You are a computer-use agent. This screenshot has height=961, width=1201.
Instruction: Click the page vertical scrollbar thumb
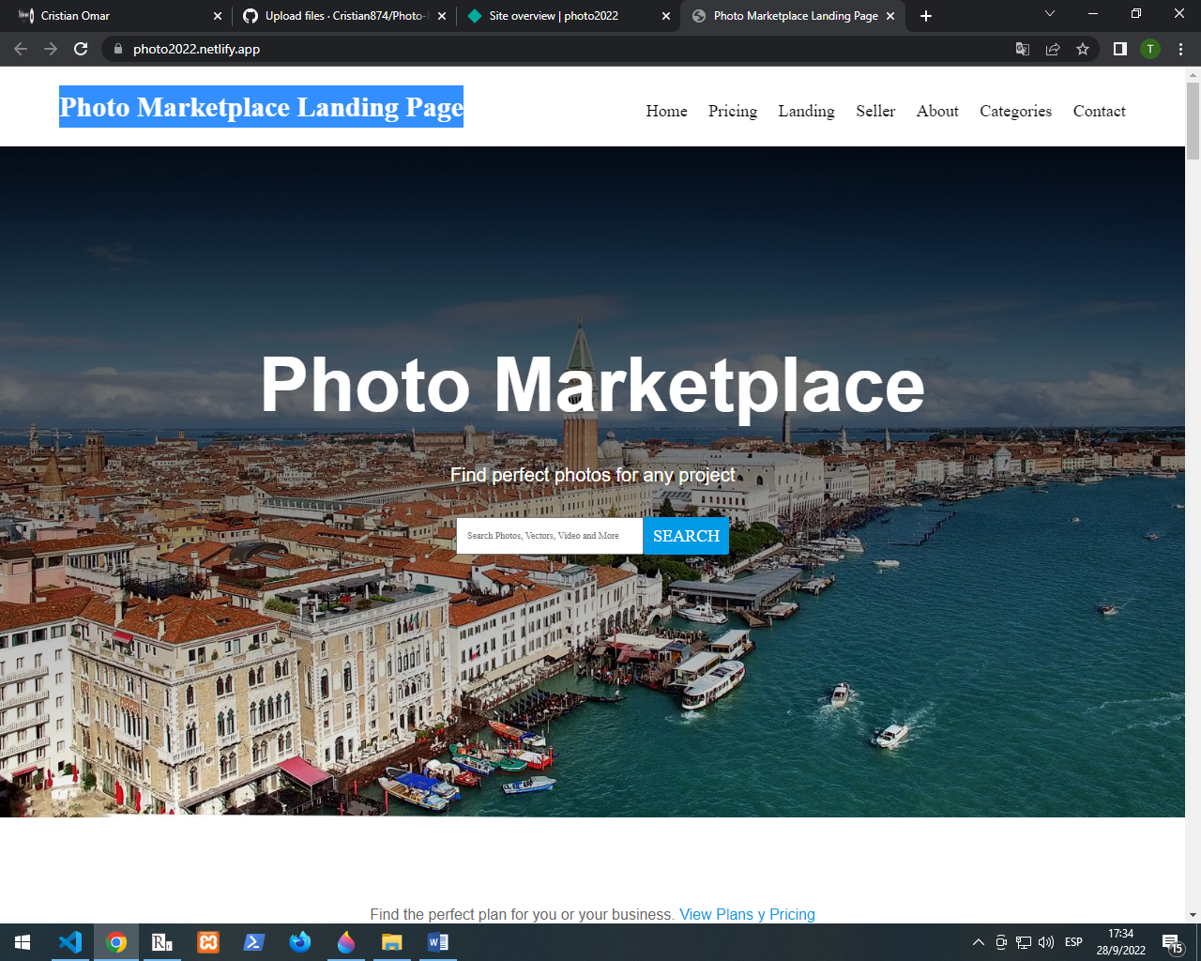tap(1193, 120)
